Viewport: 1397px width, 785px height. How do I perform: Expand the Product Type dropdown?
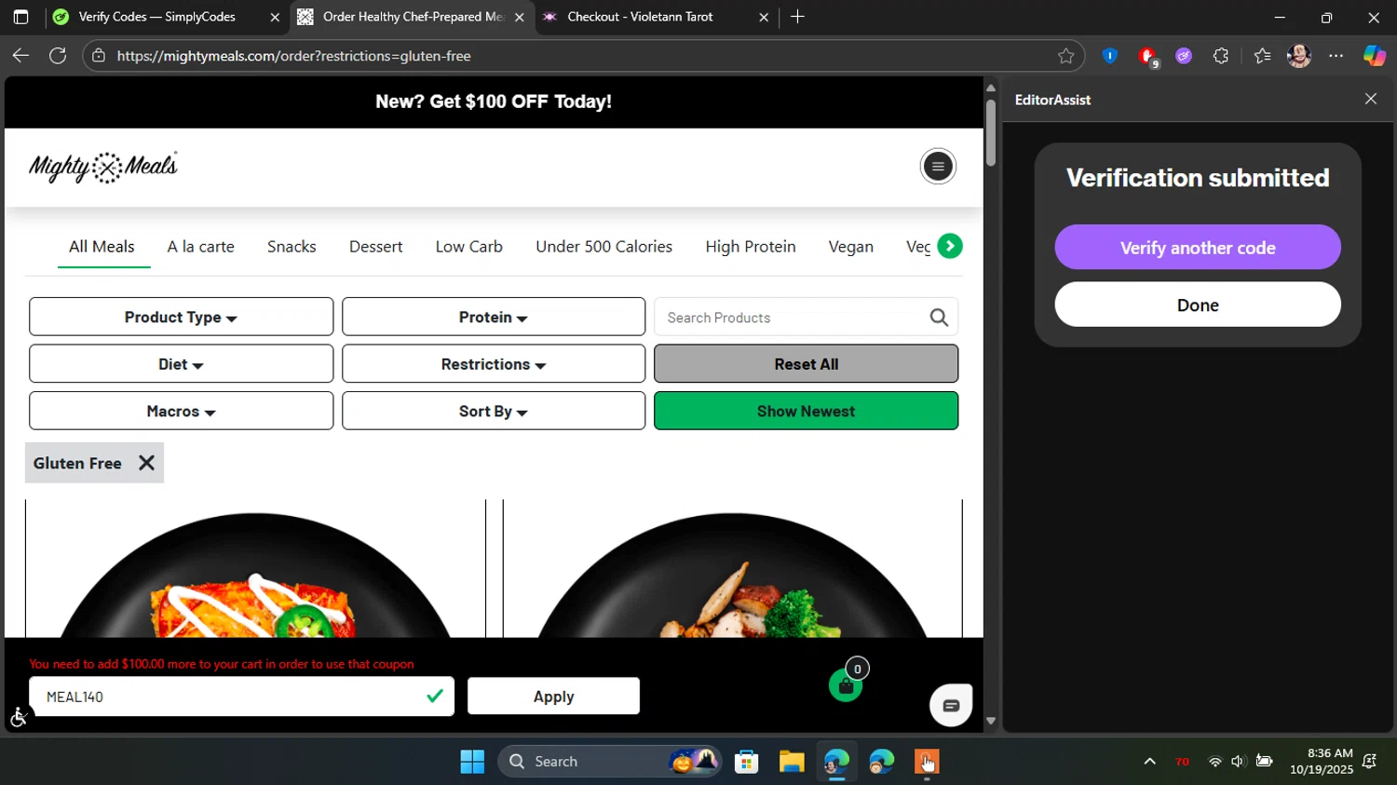181,317
